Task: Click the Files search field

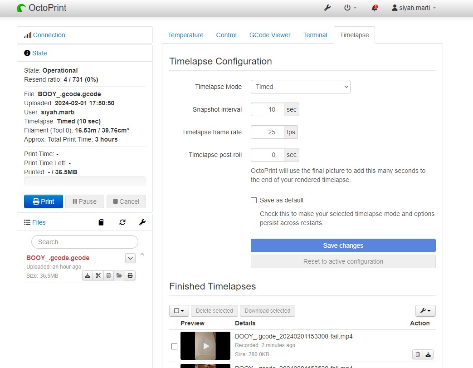Action: pyautogui.click(x=85, y=242)
